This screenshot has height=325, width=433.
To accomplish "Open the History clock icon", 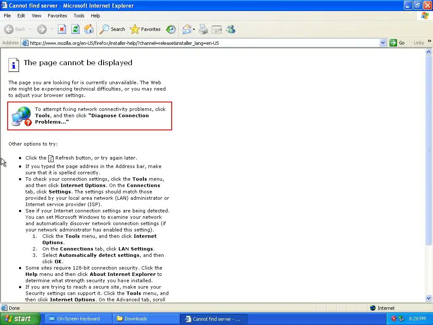I will coord(171,29).
